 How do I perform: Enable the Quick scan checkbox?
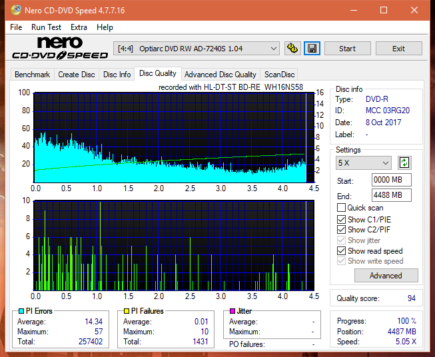(x=341, y=208)
